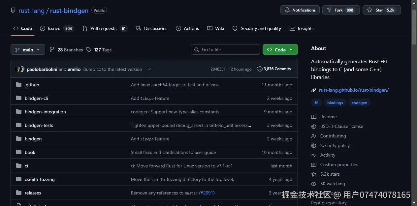
Task: Open the csmith-fuzzing directory name
Action: [40, 179]
